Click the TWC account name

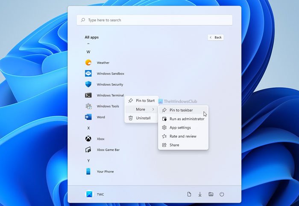pyautogui.click(x=100, y=194)
